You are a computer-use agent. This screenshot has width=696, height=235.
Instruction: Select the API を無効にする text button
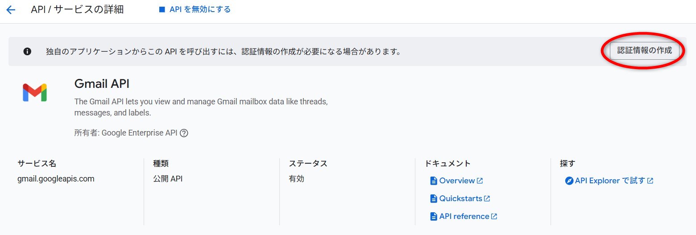coord(200,9)
